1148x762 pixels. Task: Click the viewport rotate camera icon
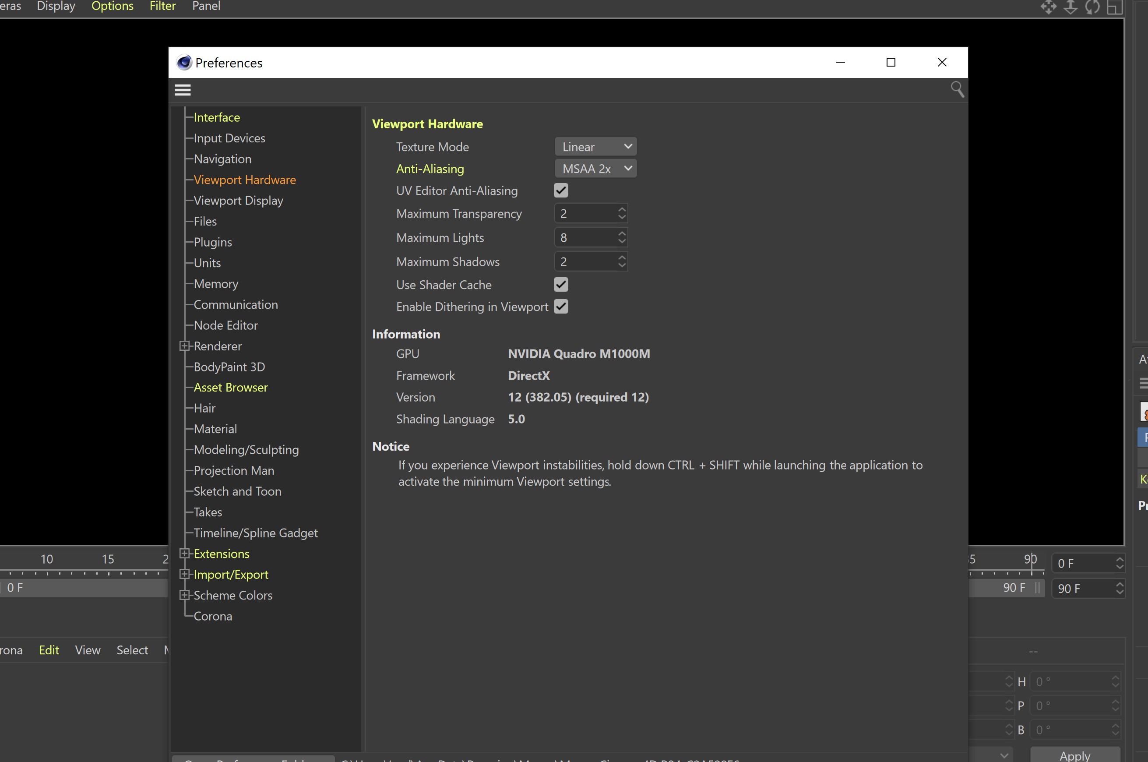pos(1092,7)
